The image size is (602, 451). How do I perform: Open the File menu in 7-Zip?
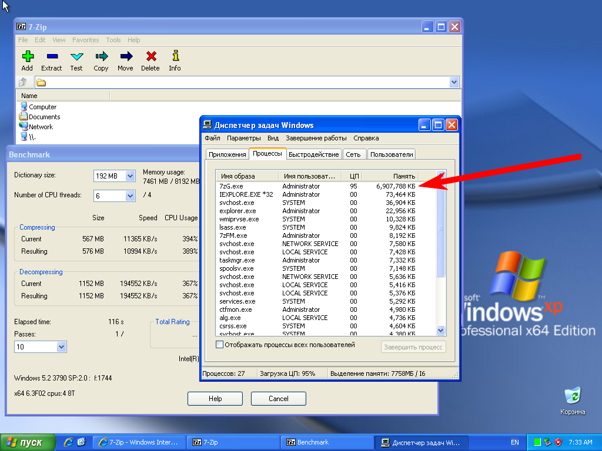(x=23, y=40)
